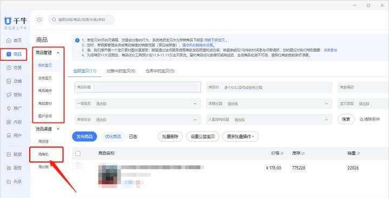The width and height of the screenshot is (389, 198).
Task: Open the 一级类目 category dropdown
Action: tap(138, 104)
